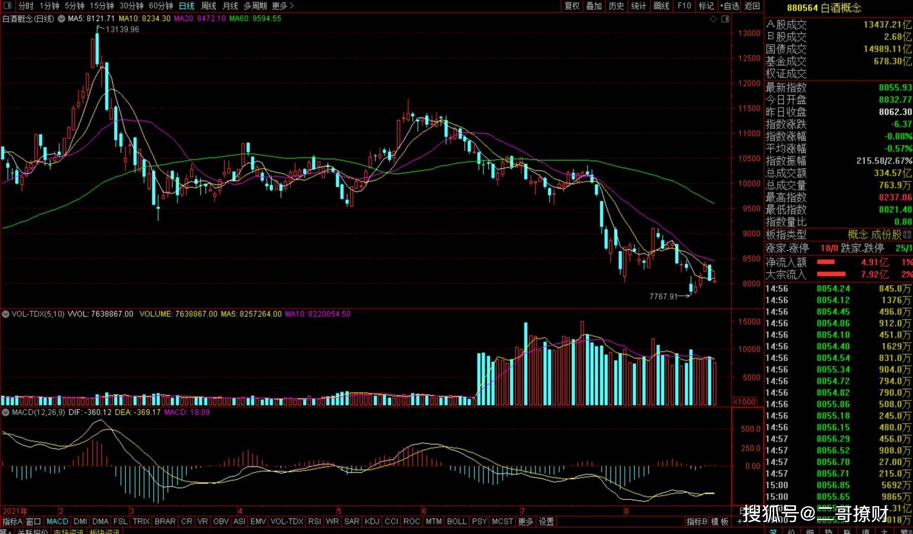
Task: Toggle the sidebar panel icon at top-left
Action: (x=7, y=6)
